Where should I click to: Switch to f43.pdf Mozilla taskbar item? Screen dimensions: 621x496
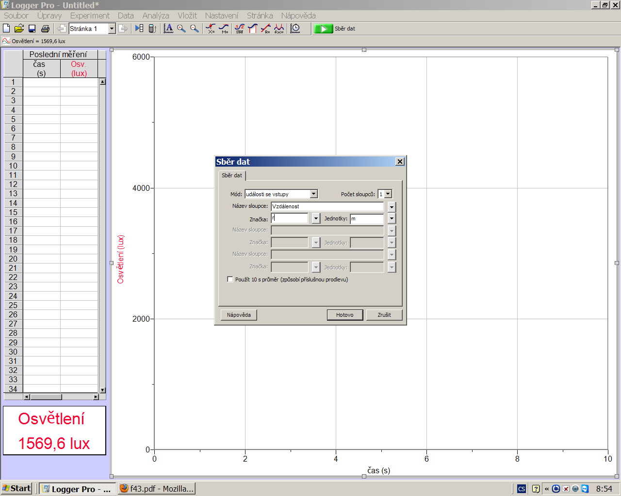[156, 488]
